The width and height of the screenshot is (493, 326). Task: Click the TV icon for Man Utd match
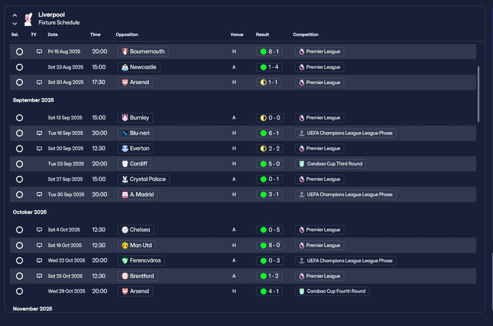pyautogui.click(x=39, y=245)
